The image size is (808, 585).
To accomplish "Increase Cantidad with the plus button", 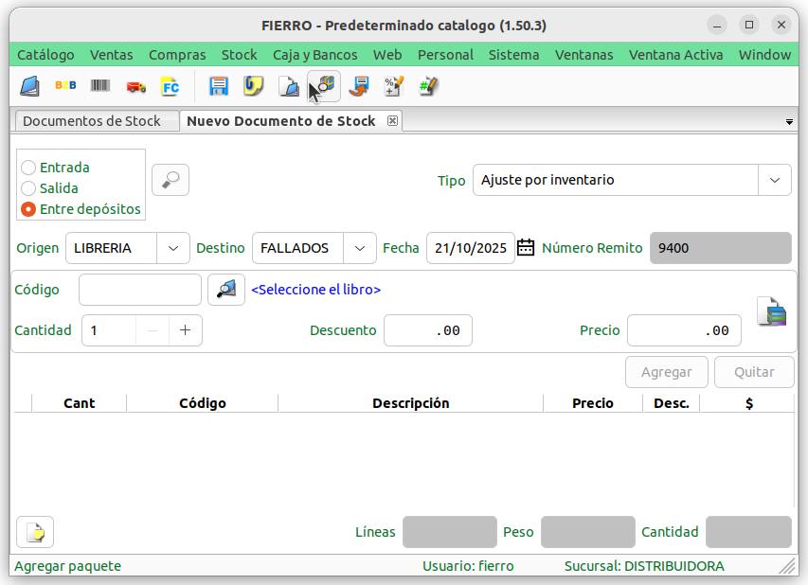I will [x=185, y=330].
